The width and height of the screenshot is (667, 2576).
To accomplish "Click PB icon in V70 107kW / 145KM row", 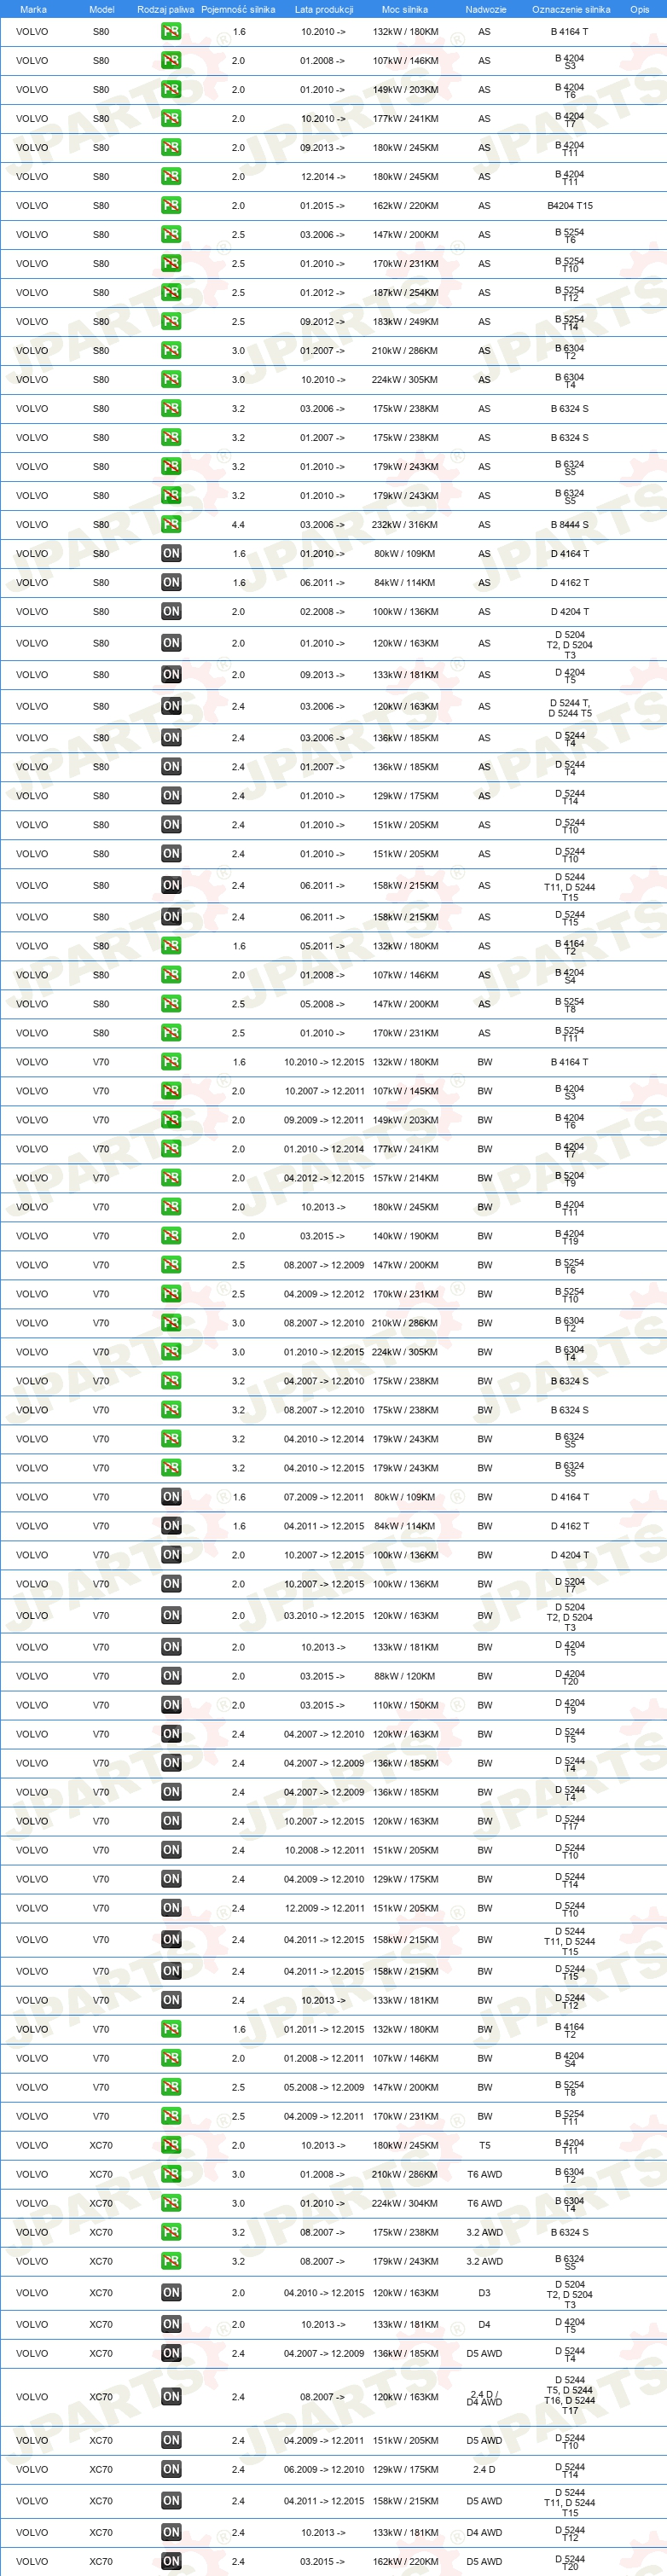I will (171, 1090).
